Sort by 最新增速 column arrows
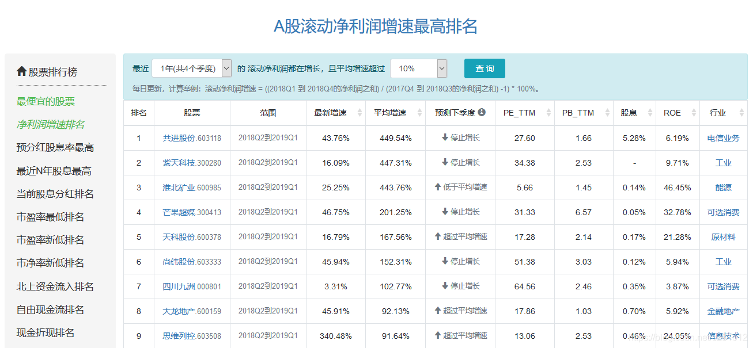This screenshot has height=348, width=753. click(360, 113)
